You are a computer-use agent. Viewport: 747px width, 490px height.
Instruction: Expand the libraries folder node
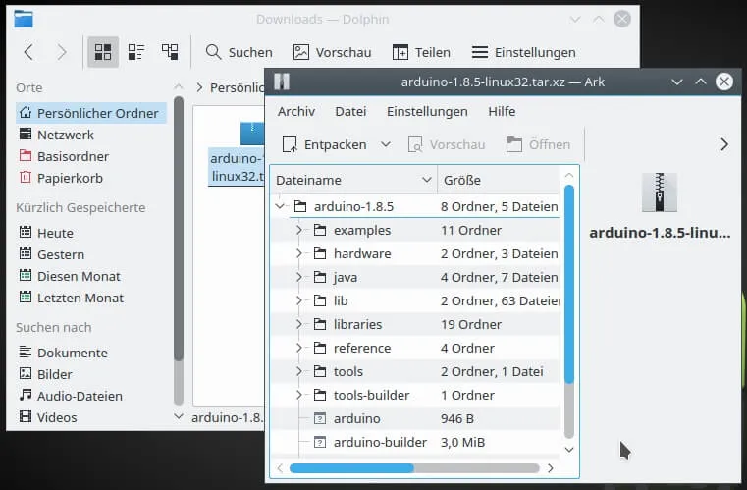click(299, 325)
